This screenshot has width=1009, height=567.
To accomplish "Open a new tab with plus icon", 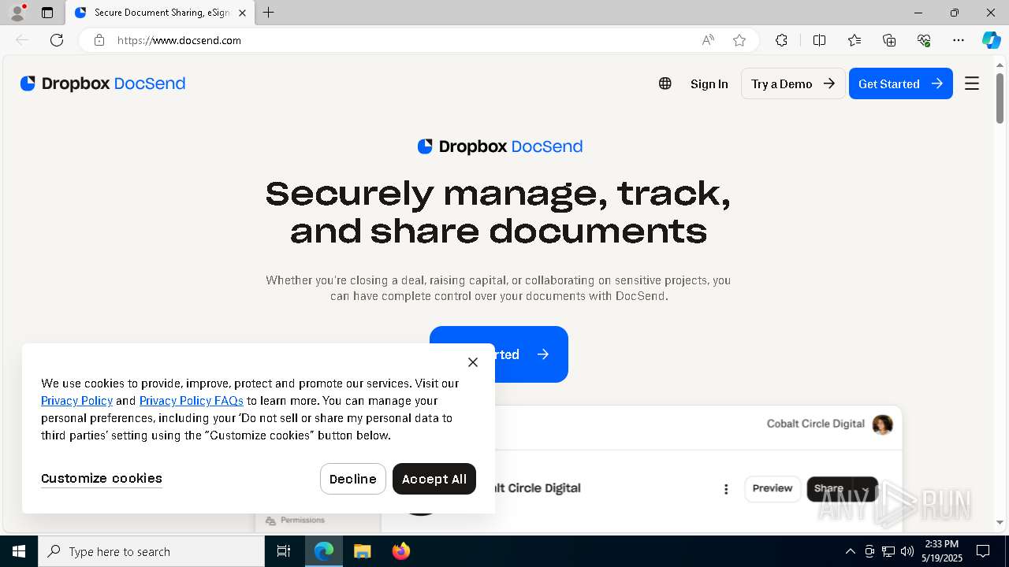I will coord(269,13).
